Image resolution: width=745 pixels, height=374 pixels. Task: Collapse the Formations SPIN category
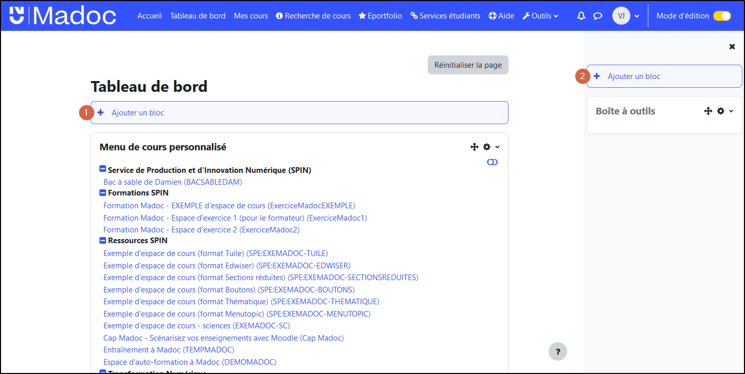(x=103, y=193)
